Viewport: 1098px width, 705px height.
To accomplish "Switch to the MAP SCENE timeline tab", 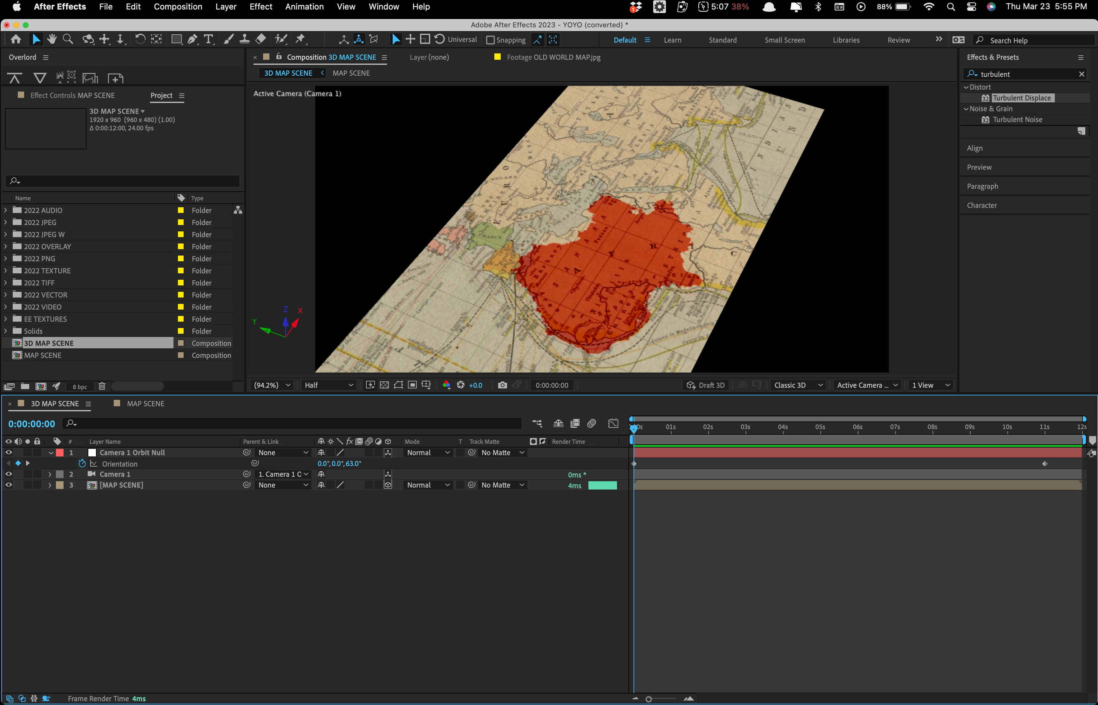I will point(145,403).
